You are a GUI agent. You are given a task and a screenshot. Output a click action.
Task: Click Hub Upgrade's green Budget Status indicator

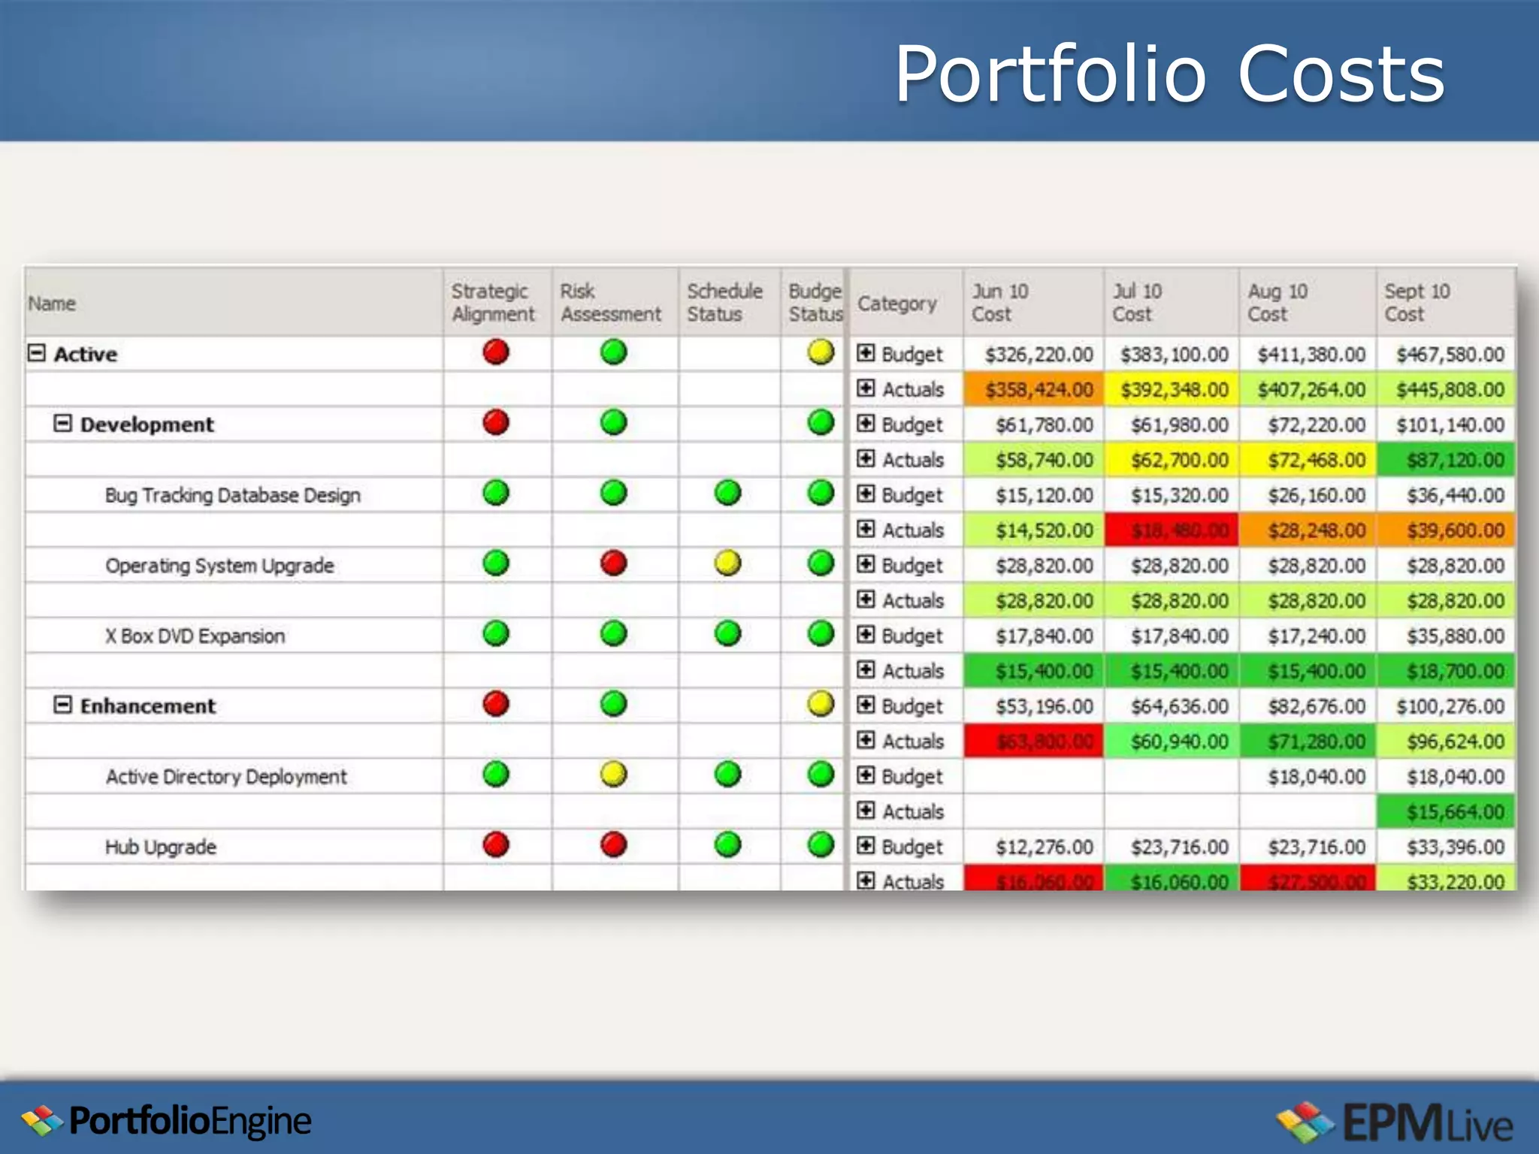821,844
